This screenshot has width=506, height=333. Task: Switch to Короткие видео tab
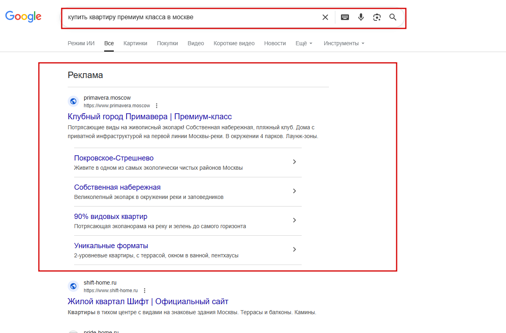[234, 43]
